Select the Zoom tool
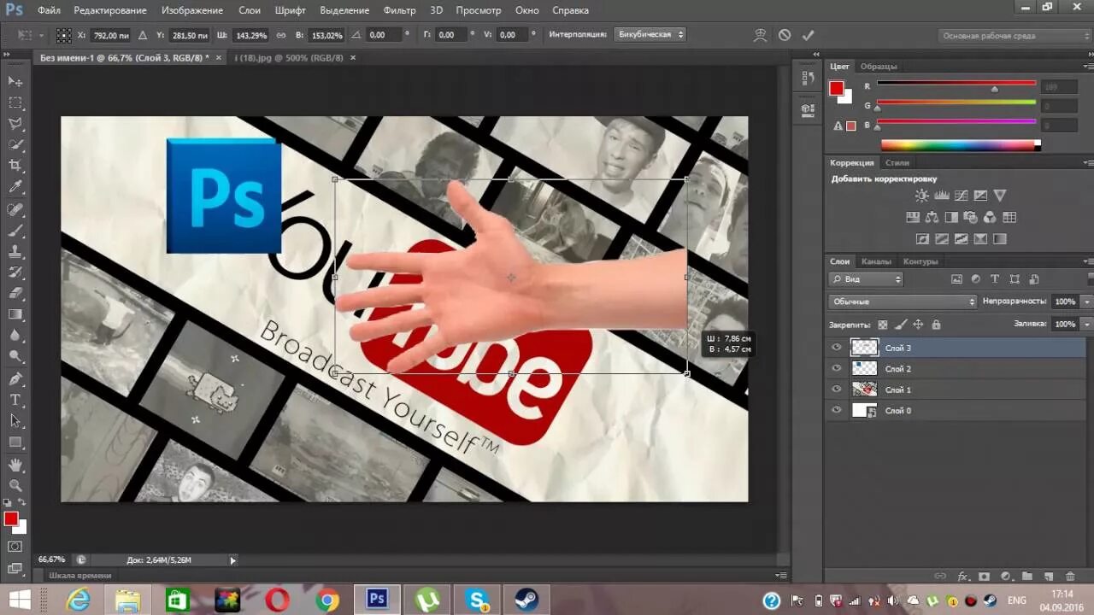1094x615 pixels. click(x=15, y=485)
